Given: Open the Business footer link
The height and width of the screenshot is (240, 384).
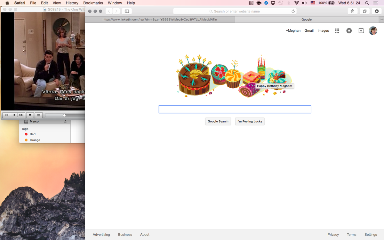Looking at the screenshot, I should [125, 235].
